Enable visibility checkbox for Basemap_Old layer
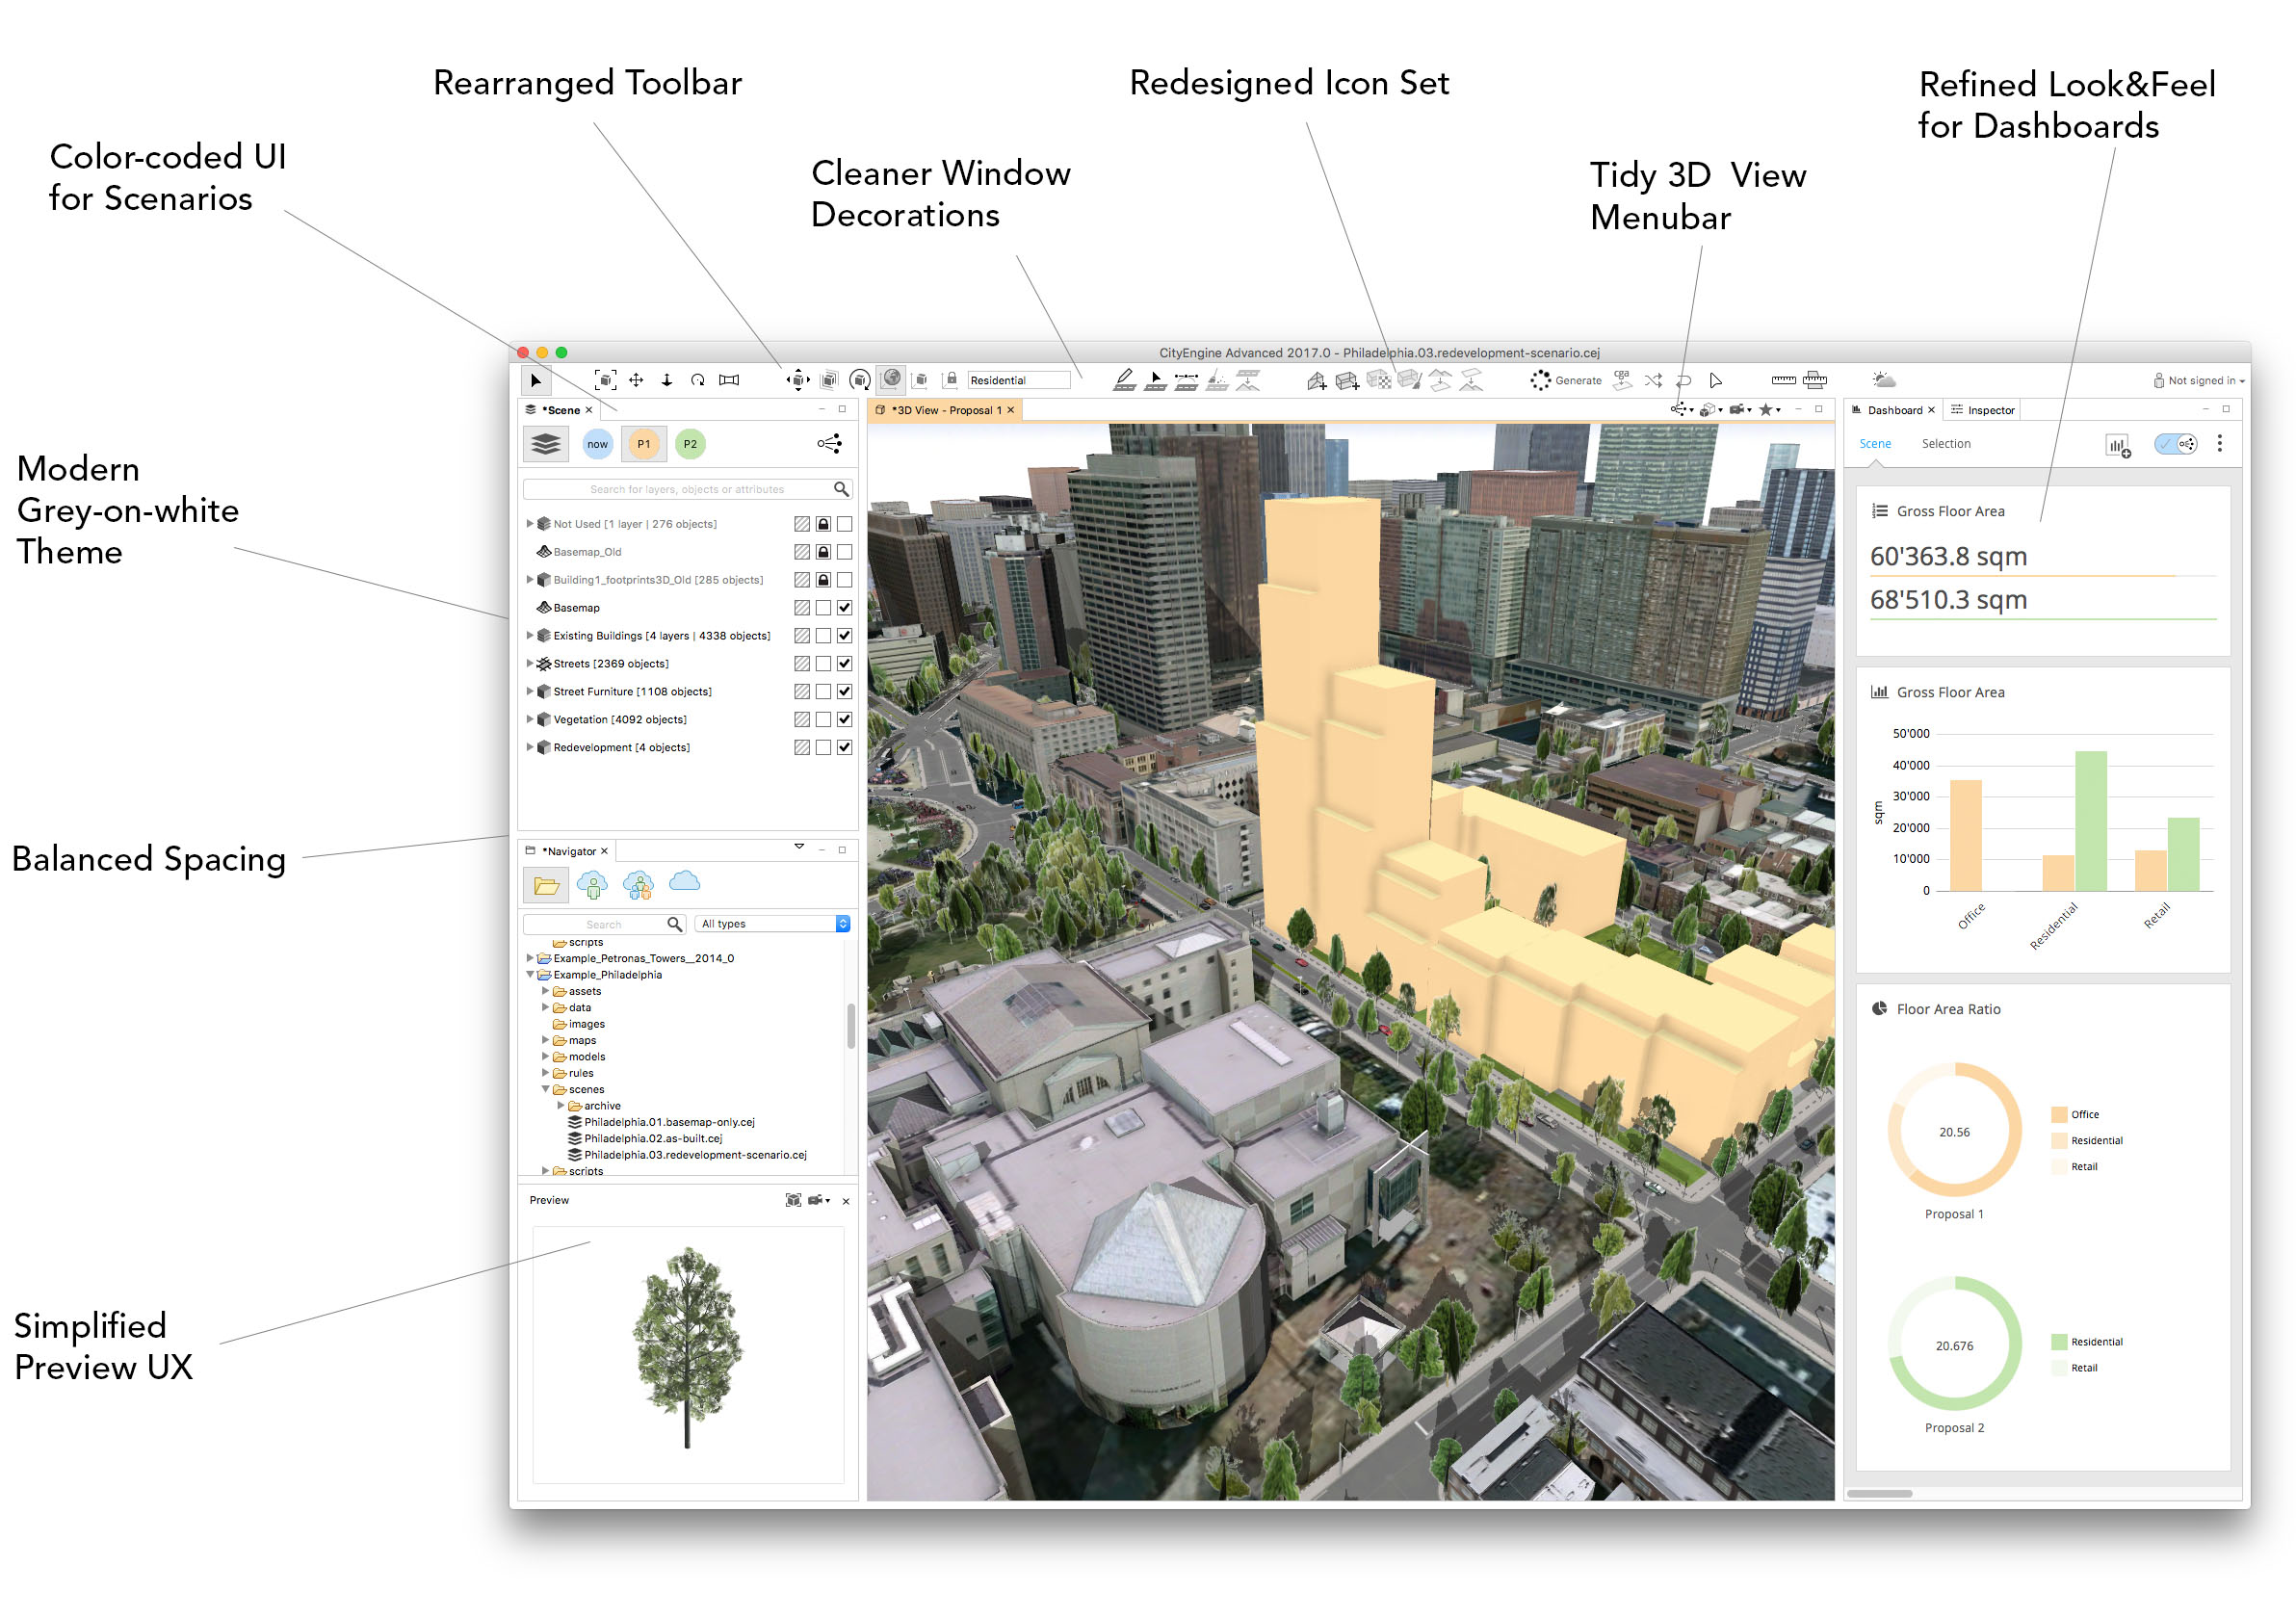The width and height of the screenshot is (2296, 1618). tap(845, 552)
